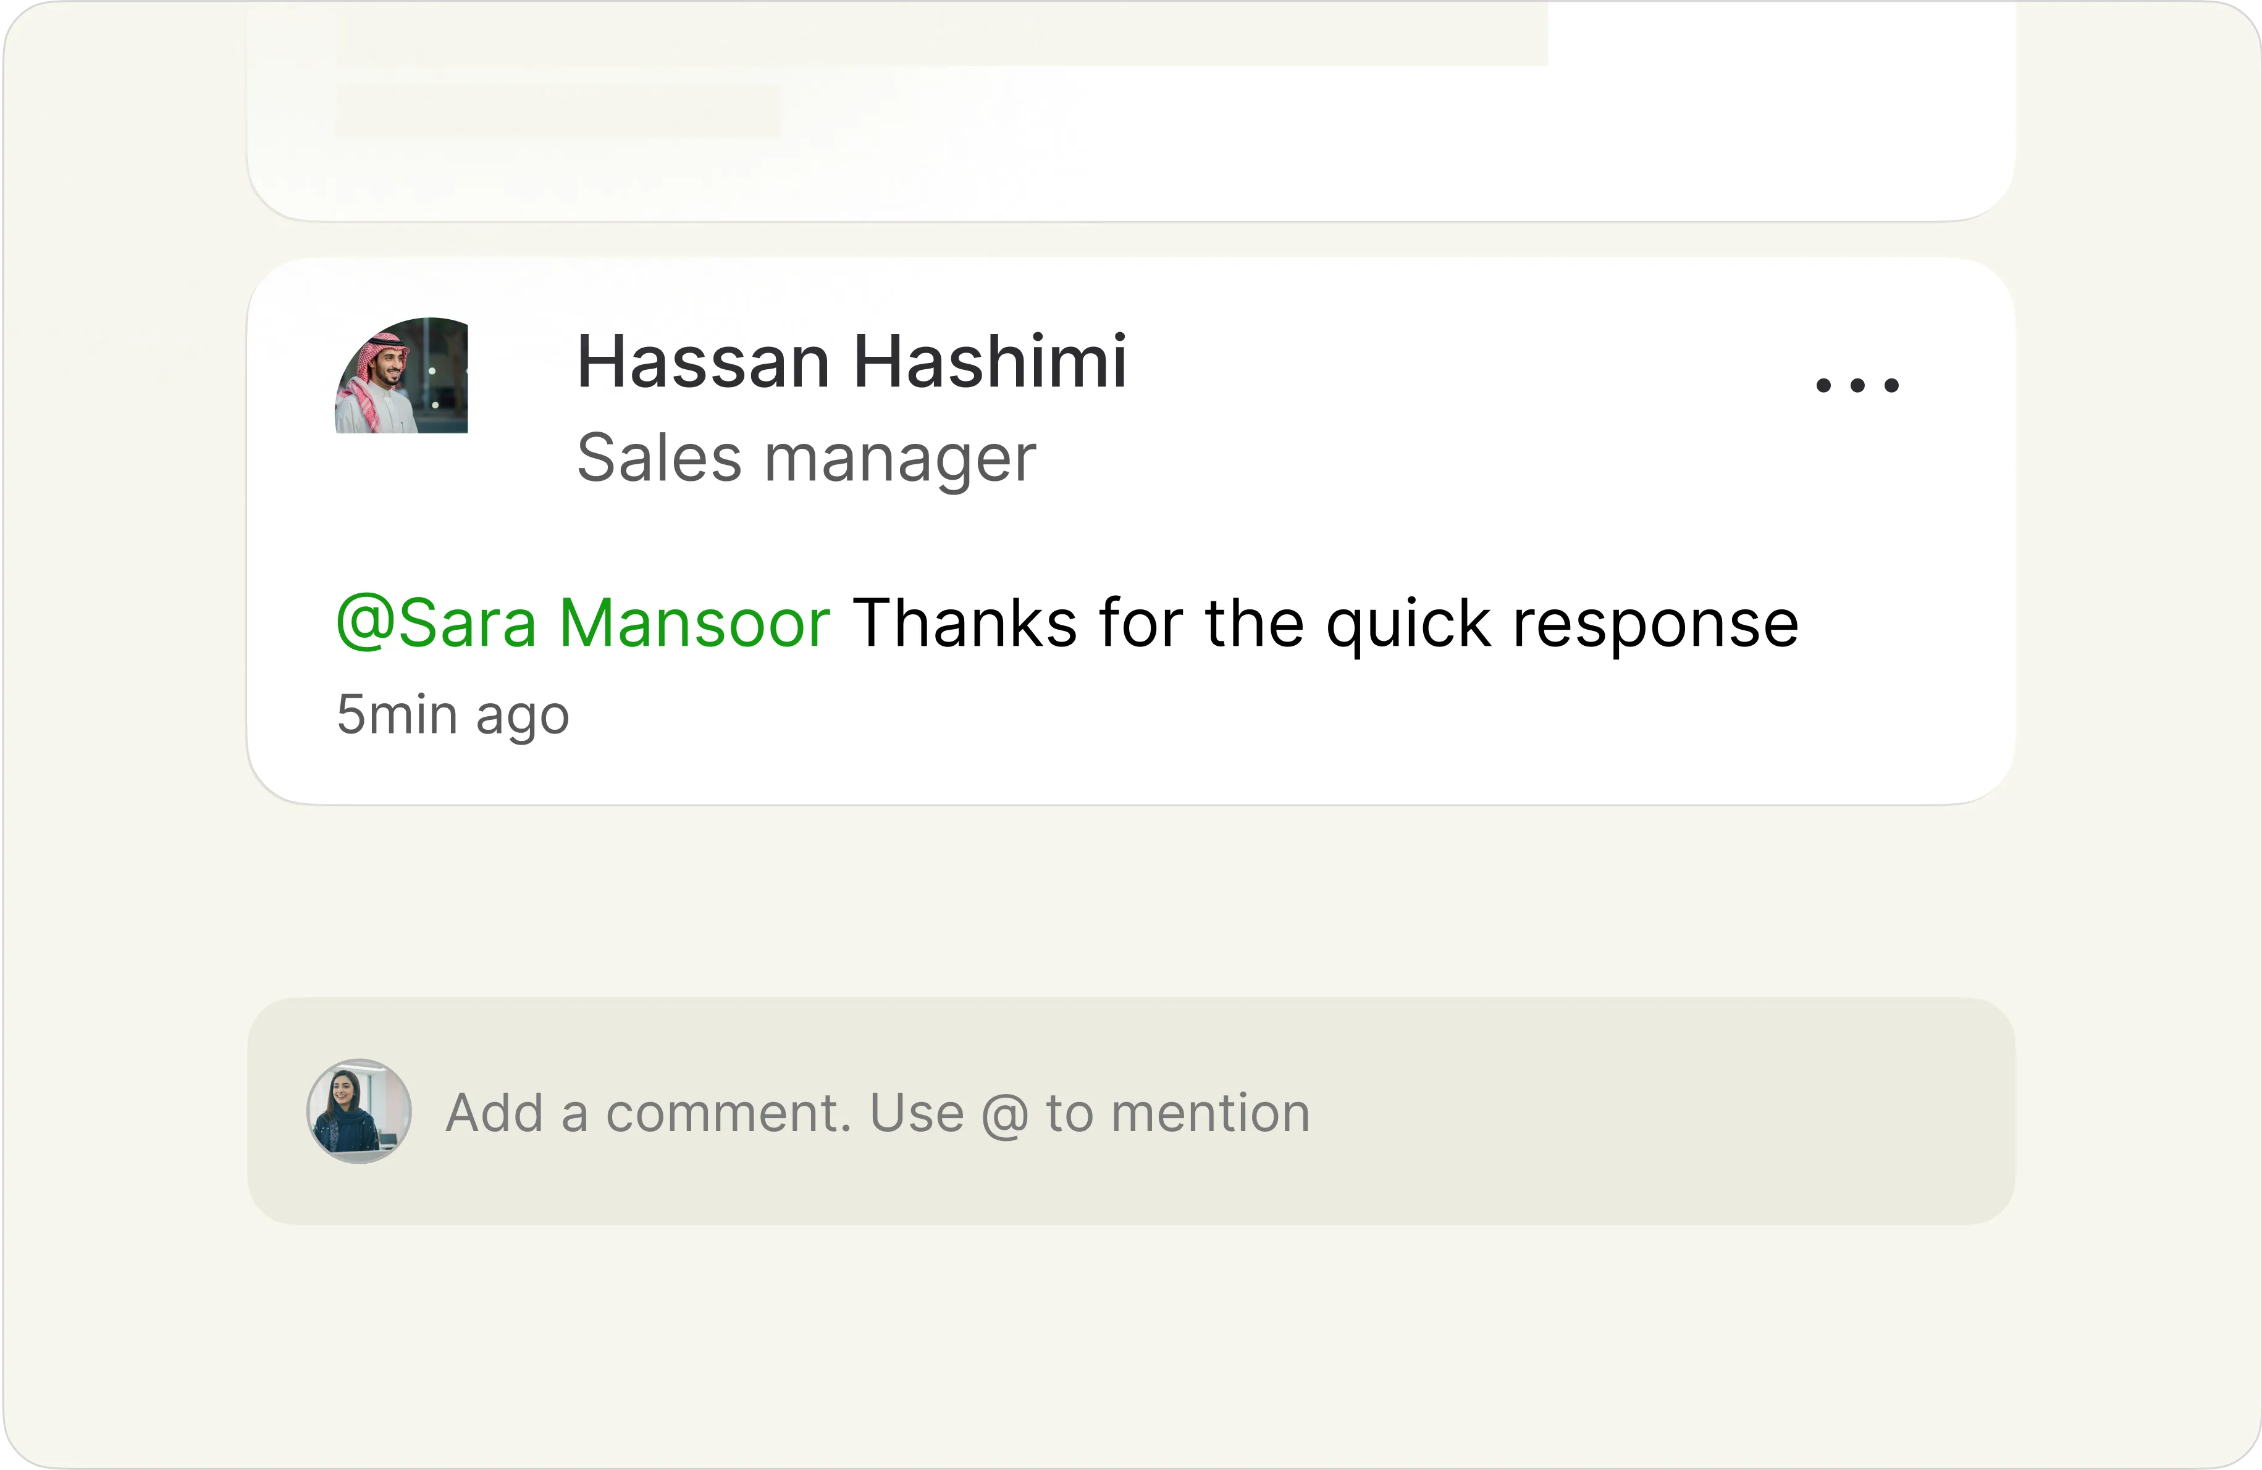Image resolution: width=2262 pixels, height=1470 pixels.
Task: Click the surname "Hashimi" in comment header
Action: click(x=990, y=362)
